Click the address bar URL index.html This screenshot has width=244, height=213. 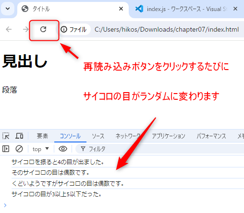[x=167, y=30]
